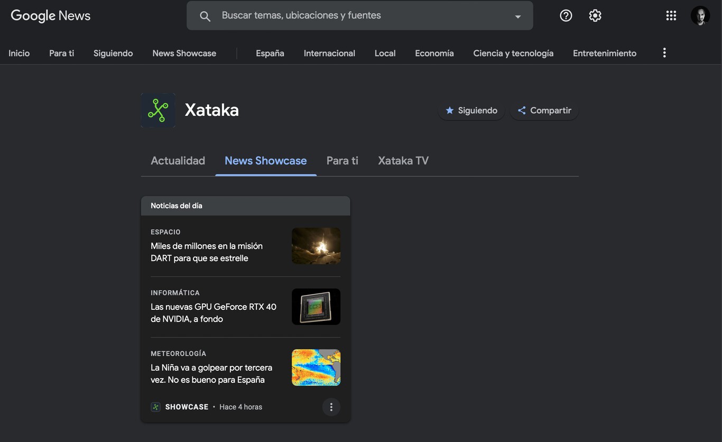Click the Xataka publisher logo icon
Viewport: 722px width, 442px height.
158,110
